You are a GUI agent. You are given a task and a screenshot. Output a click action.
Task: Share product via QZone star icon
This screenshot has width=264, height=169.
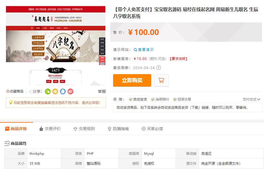55,91
